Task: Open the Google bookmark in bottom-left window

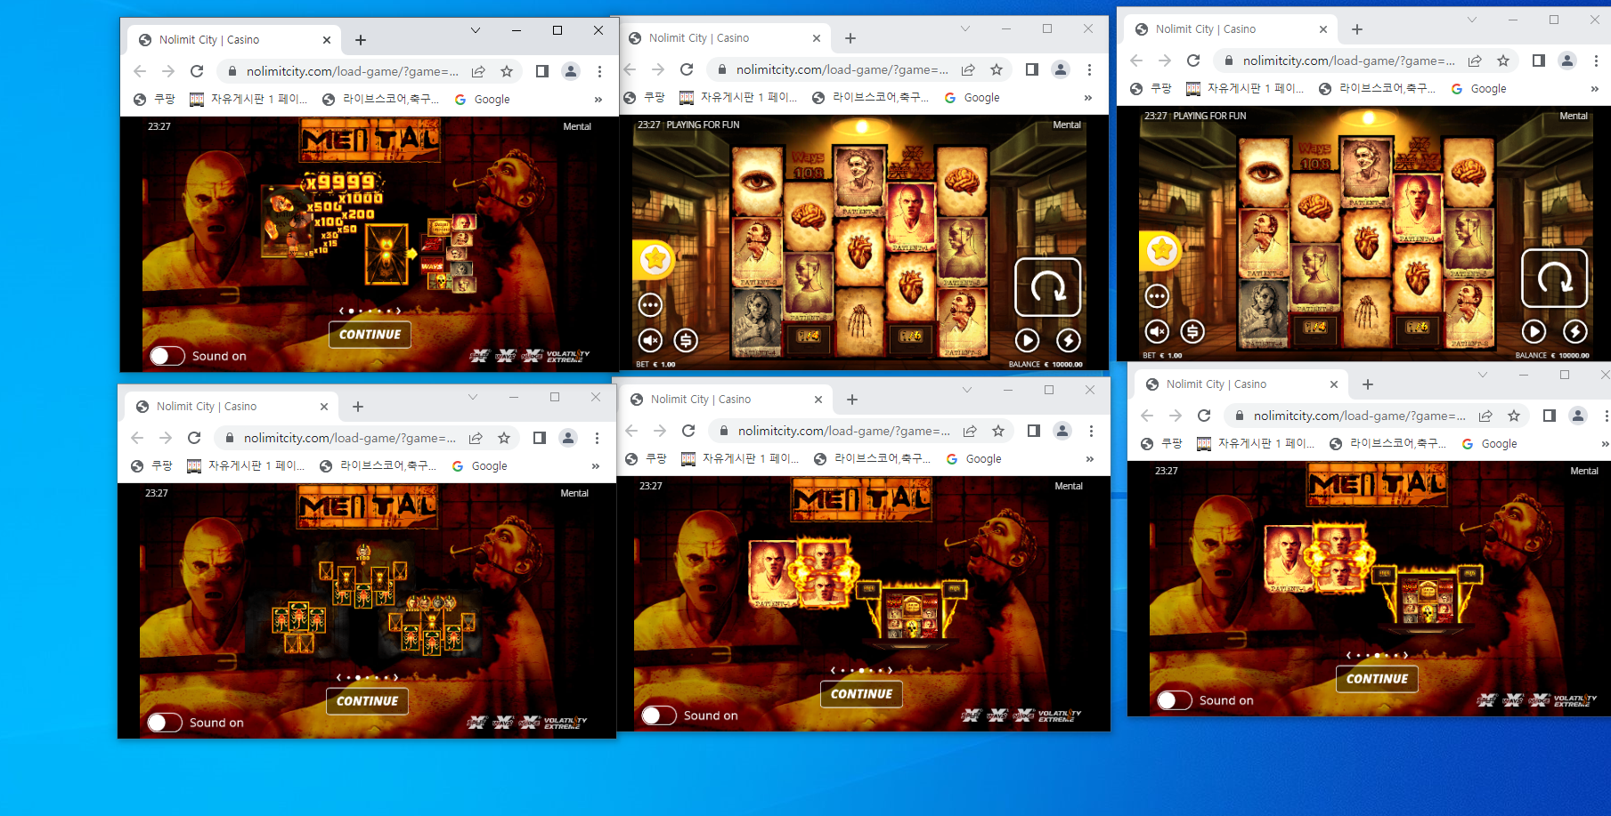Action: (x=480, y=466)
